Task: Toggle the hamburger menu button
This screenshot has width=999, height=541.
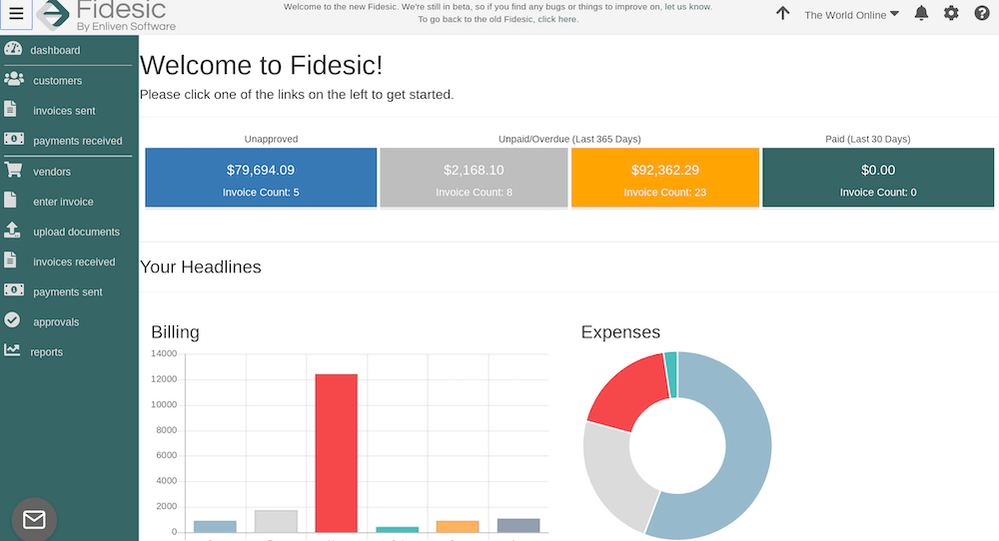Action: (x=16, y=14)
